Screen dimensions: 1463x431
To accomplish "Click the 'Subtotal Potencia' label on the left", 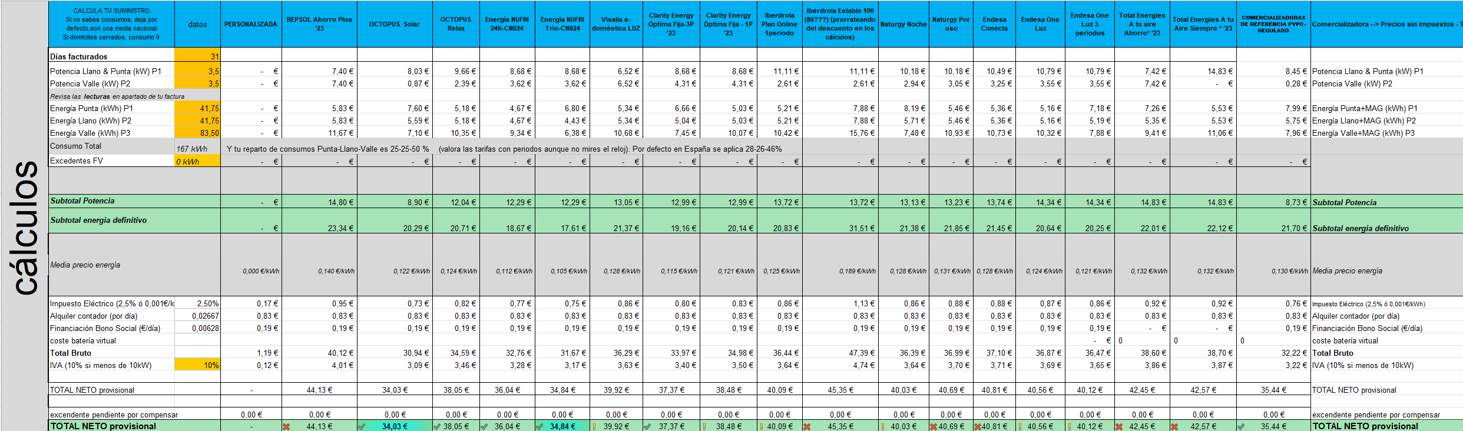I will pyautogui.click(x=82, y=201).
